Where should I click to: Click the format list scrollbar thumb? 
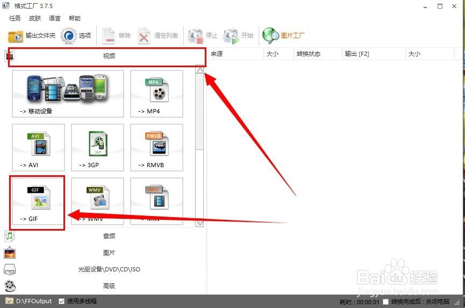(200, 112)
